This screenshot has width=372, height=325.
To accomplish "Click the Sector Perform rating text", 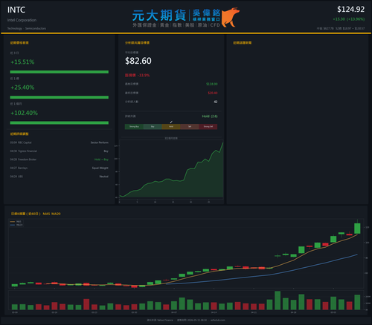I will click(100, 142).
